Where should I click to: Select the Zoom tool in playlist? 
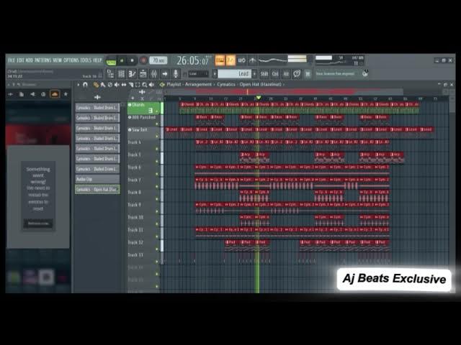[x=145, y=85]
